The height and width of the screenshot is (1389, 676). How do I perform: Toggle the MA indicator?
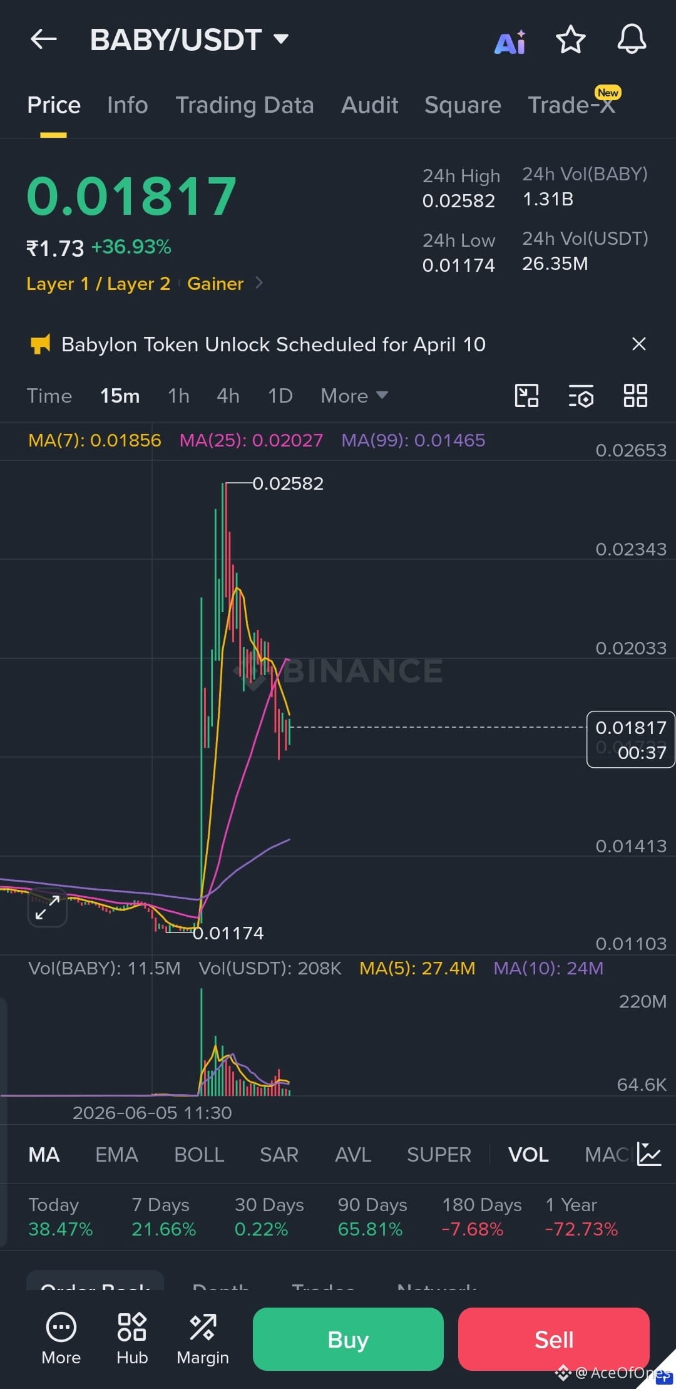point(44,1154)
